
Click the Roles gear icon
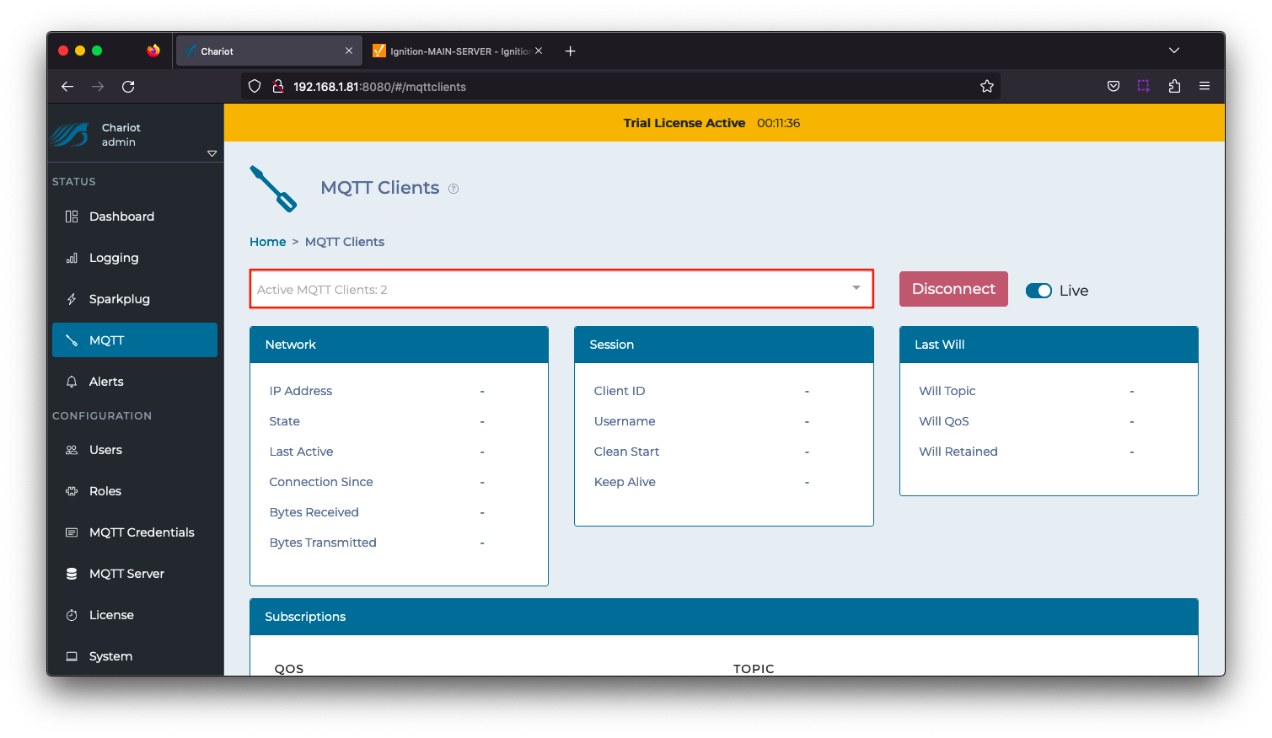click(x=72, y=491)
